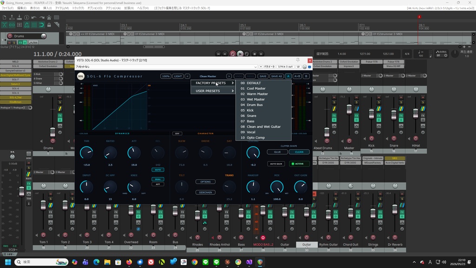The height and width of the screenshot is (268, 476).
Task: Click the LIGHT theme button
Action: (178, 76)
